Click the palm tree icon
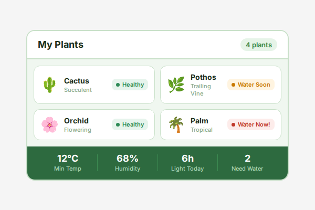This screenshot has width=315, height=210. coord(176,124)
